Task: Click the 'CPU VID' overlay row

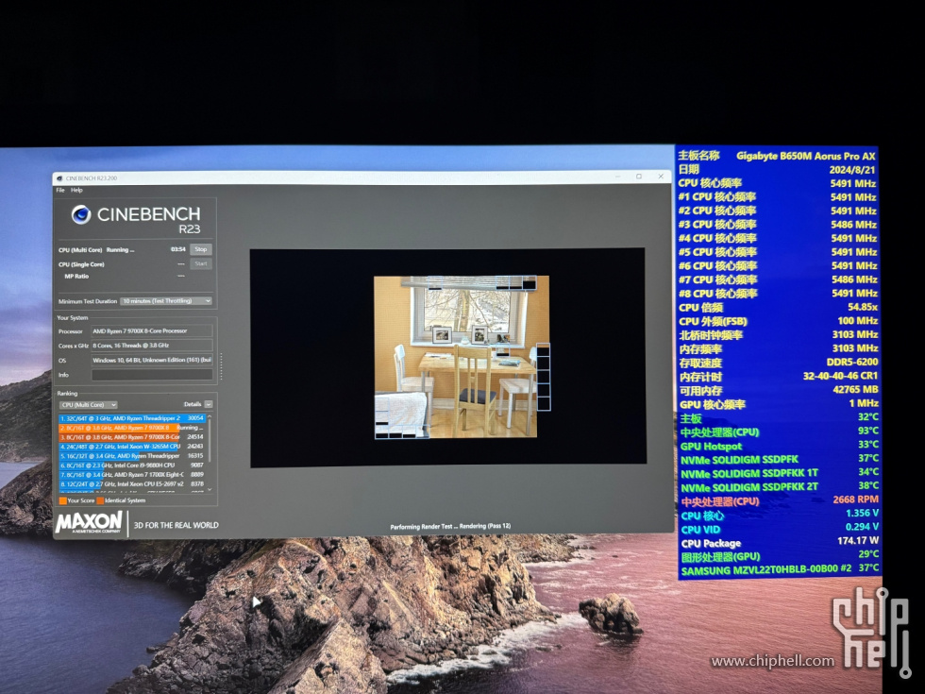Action: [x=780, y=528]
